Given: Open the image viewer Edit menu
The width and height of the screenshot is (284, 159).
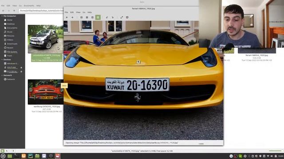Looking at the screenshot, I should [72, 12].
